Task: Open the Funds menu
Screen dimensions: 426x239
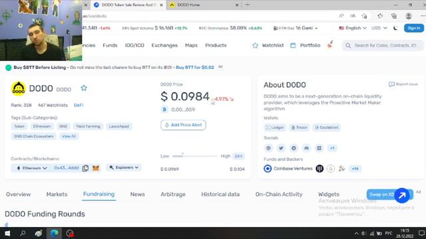Action: (110, 45)
